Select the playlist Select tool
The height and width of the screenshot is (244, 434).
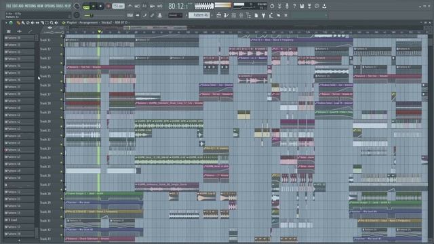[x=47, y=22]
